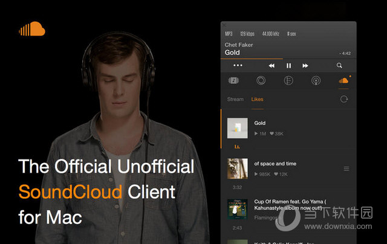Switch to the Stream tab

click(x=235, y=99)
